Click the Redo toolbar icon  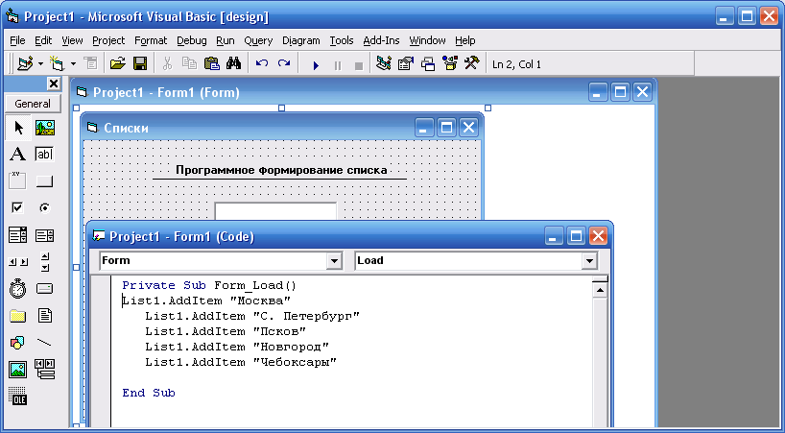284,64
